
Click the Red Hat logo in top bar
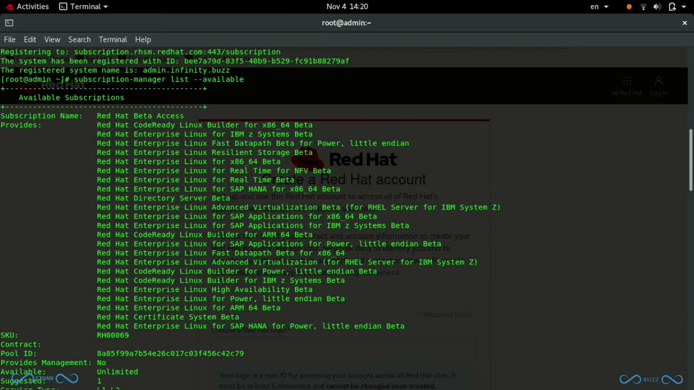[x=9, y=6]
